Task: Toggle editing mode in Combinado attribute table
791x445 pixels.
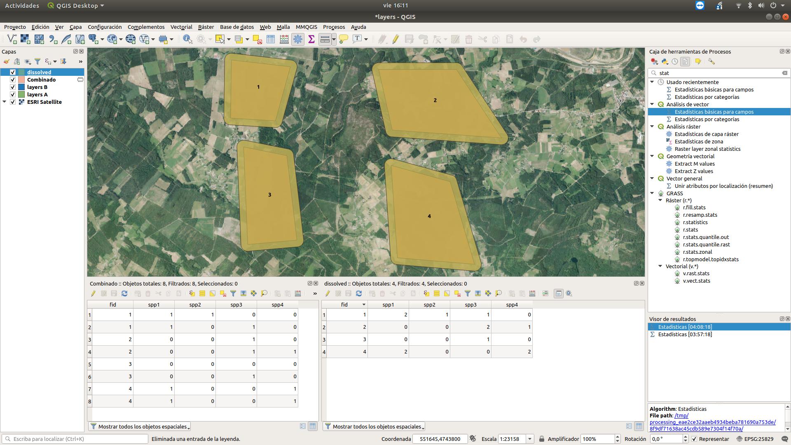Action: point(94,293)
